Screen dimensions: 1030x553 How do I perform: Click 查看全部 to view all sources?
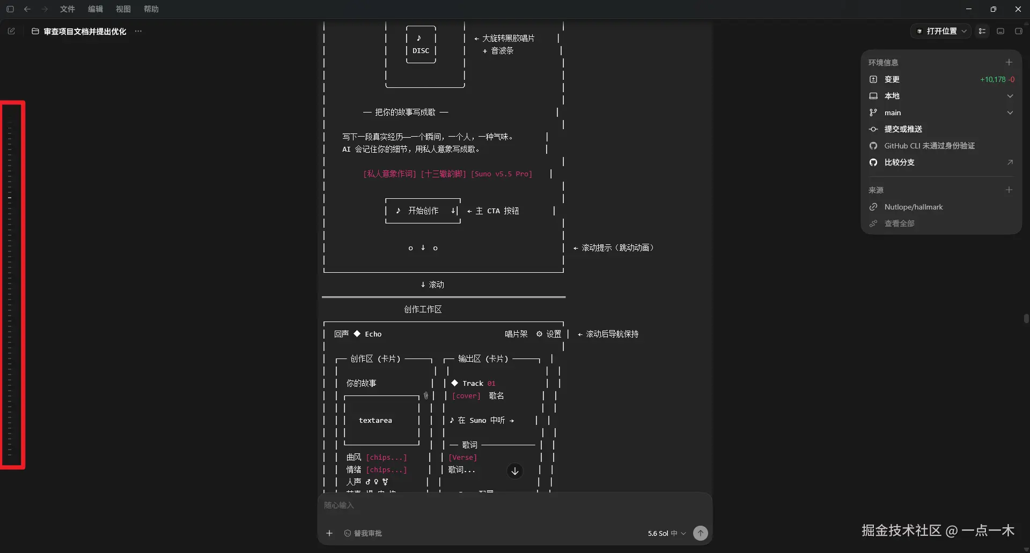coord(900,223)
